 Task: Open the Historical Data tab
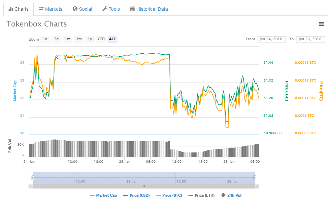(149, 9)
